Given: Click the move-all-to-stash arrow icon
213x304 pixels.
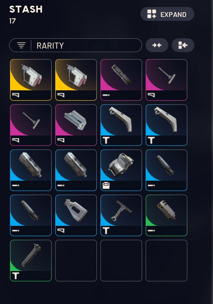Looking at the screenshot, I should pyautogui.click(x=183, y=45).
